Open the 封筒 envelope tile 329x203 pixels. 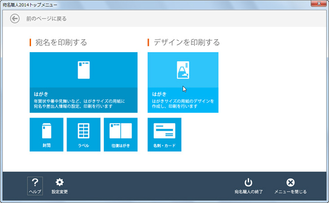coord(46,134)
